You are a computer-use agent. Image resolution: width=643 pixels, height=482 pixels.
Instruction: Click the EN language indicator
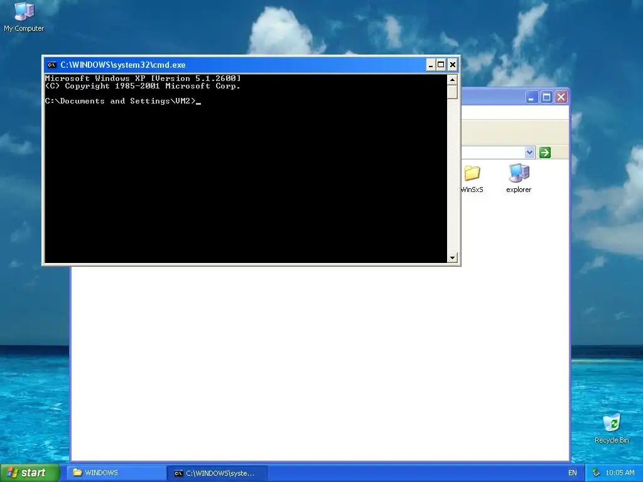coord(573,473)
